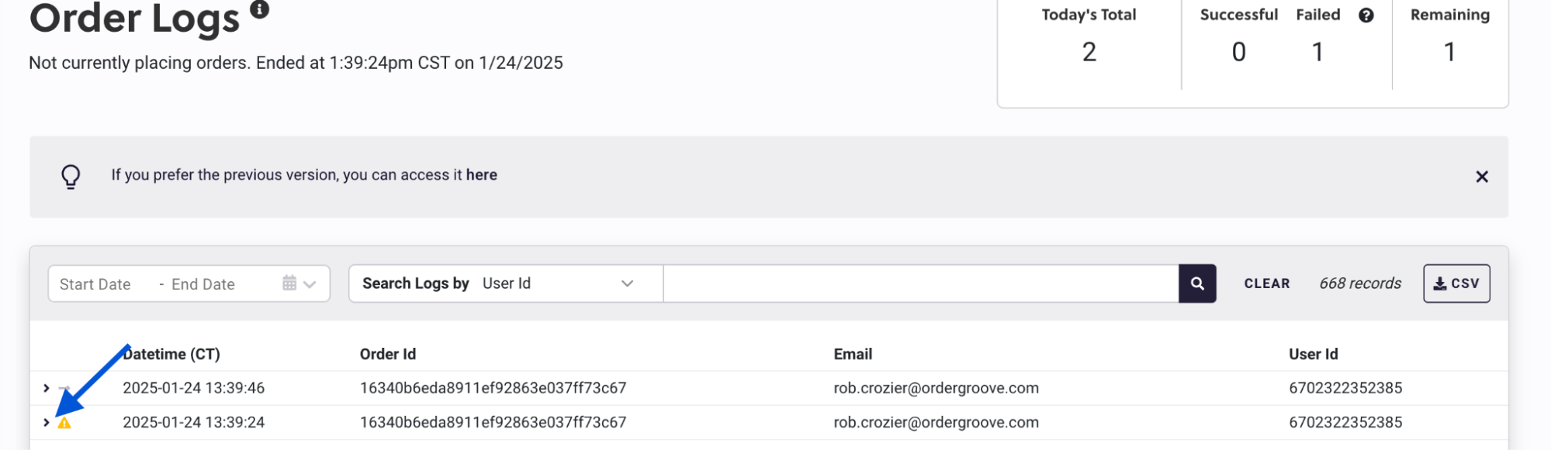Click the Order Id column header
Image resolution: width=1551 pixels, height=450 pixels.
(388, 354)
